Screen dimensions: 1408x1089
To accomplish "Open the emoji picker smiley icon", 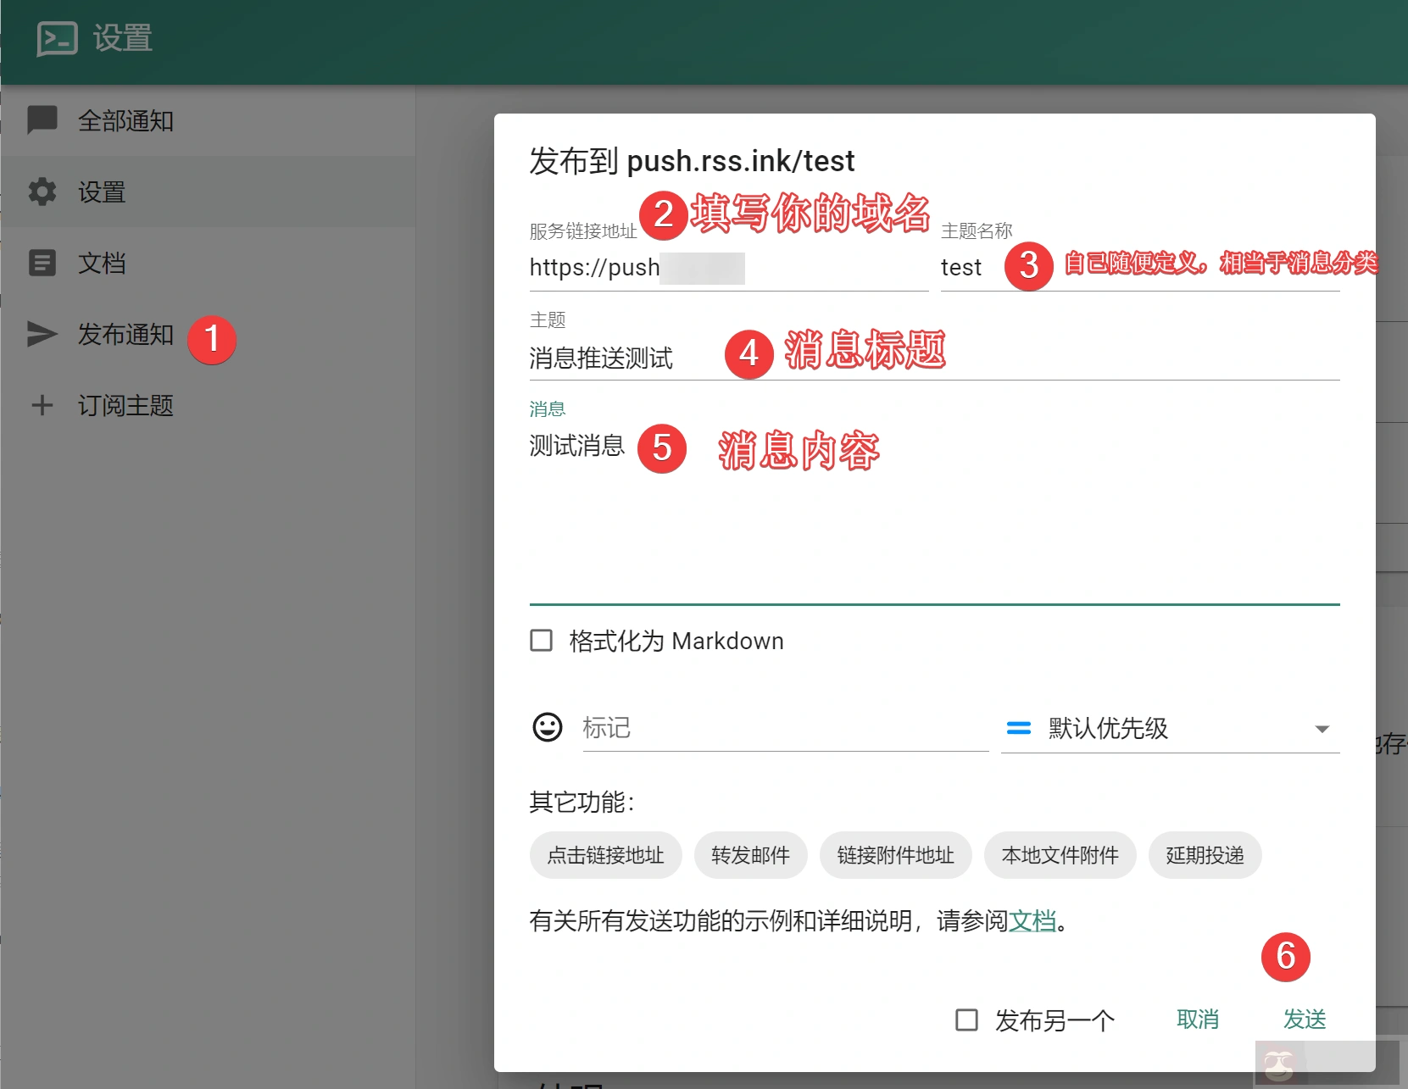I will tap(548, 727).
